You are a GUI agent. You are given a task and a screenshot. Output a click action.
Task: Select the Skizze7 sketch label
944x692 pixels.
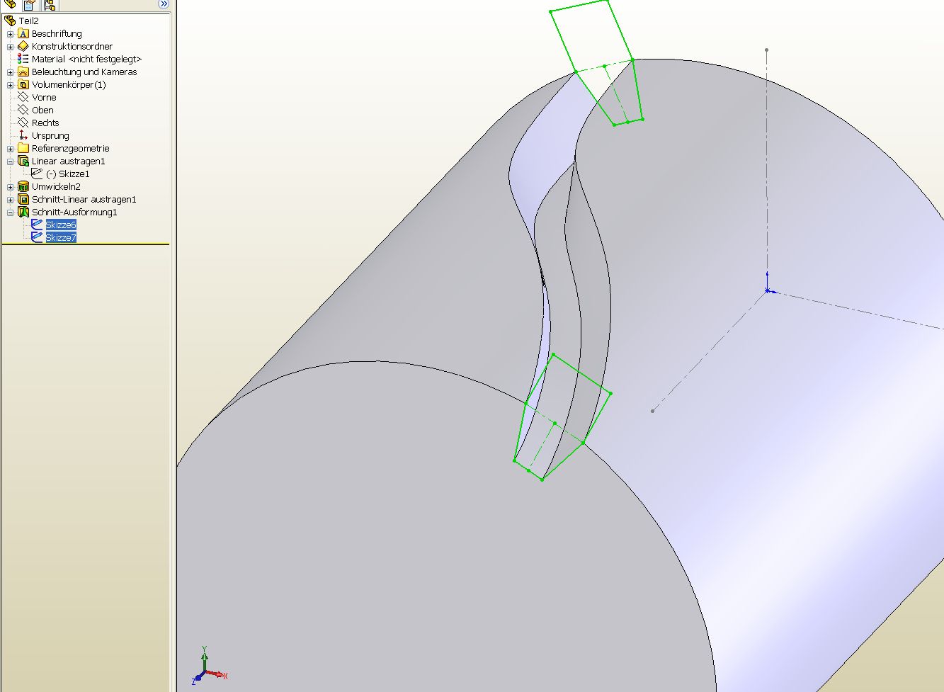[61, 237]
